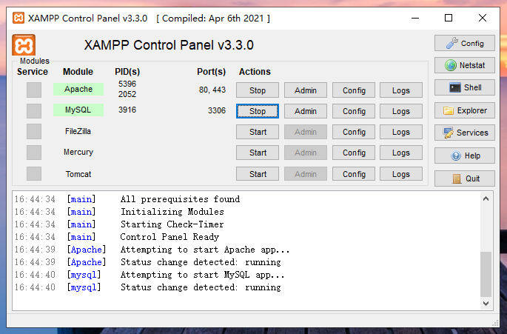The width and height of the screenshot is (507, 334).
Task: Close the XAMPP Control Panel window
Action: (483, 18)
